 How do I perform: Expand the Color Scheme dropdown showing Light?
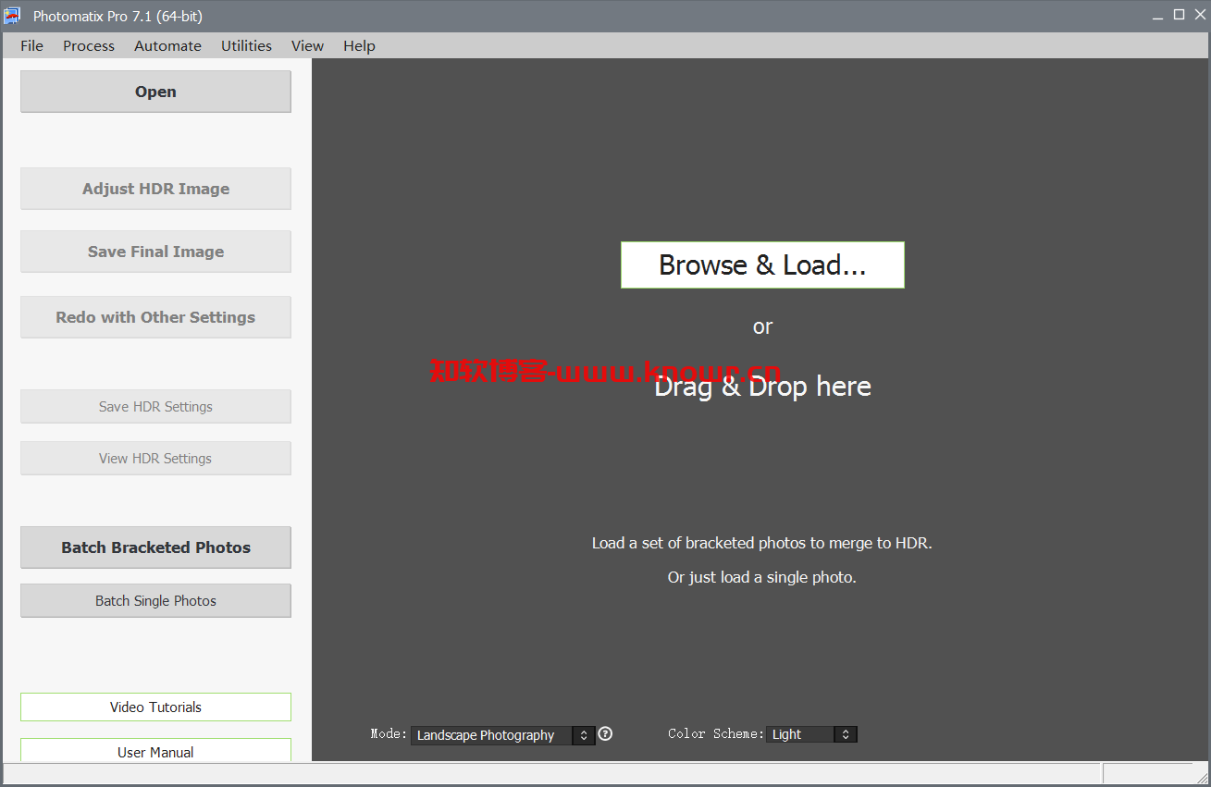click(x=811, y=734)
